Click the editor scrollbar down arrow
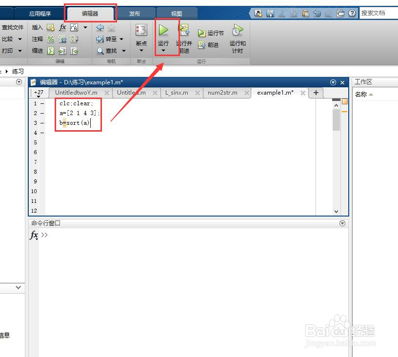 point(337,211)
